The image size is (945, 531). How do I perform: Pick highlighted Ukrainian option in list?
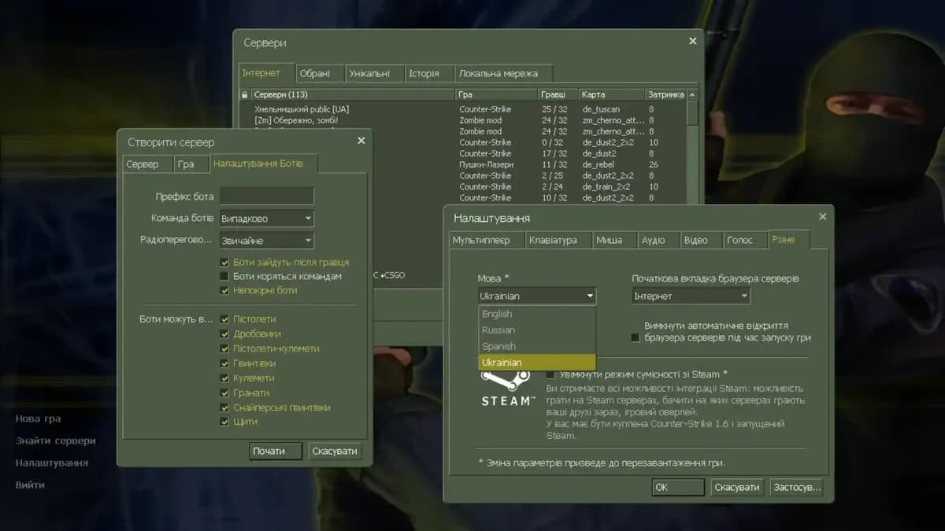pos(537,362)
